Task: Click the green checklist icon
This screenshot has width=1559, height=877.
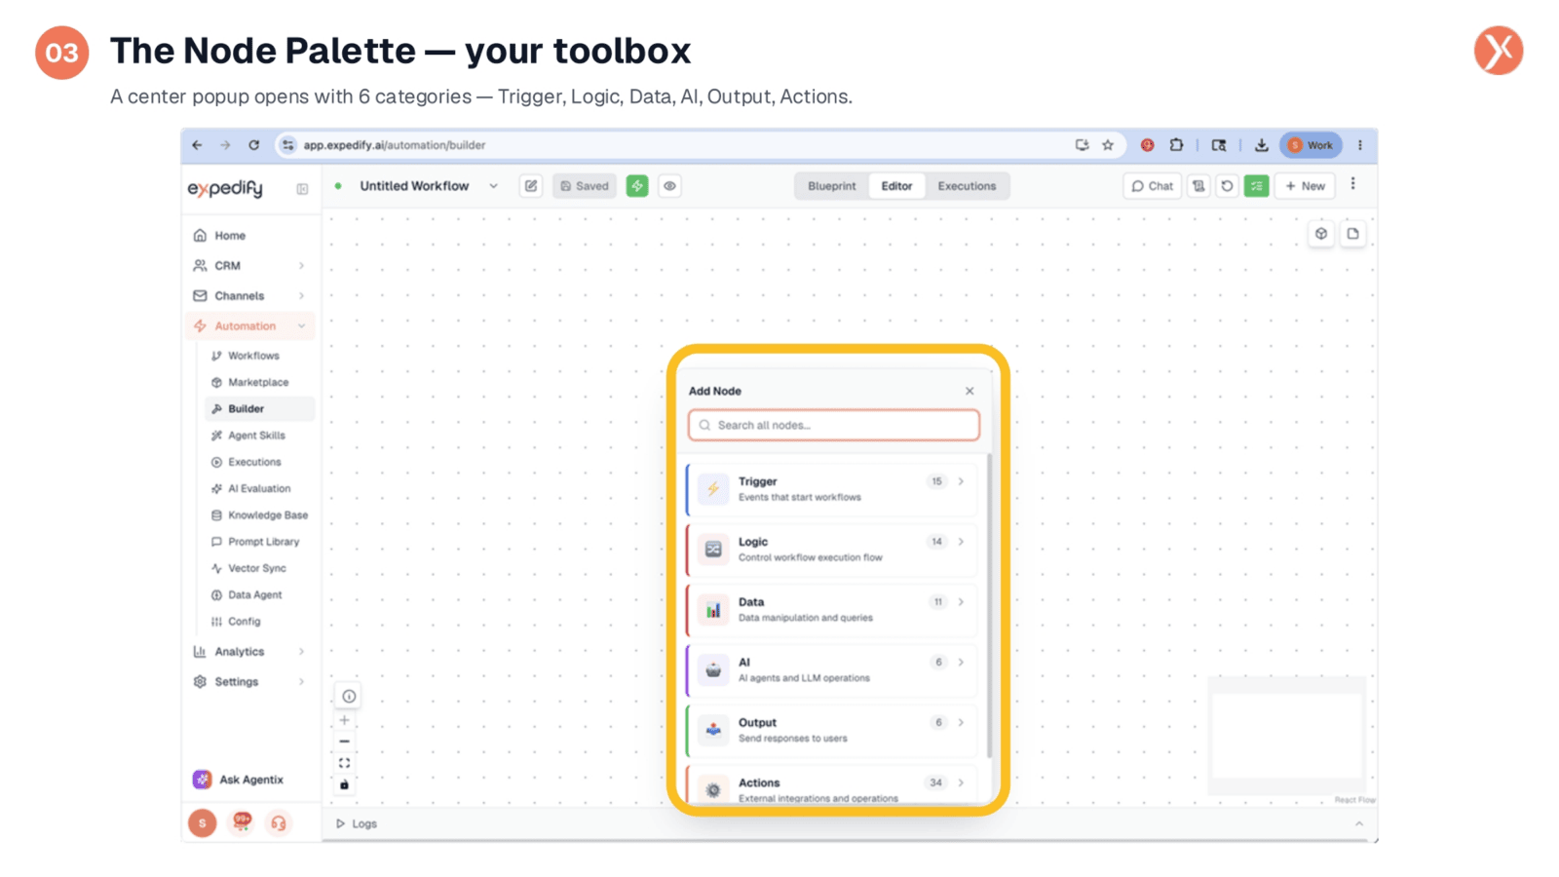Action: click(1257, 186)
